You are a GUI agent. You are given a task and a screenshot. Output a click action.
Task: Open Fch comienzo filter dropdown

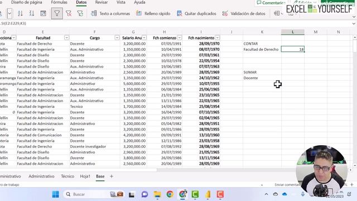(x=180, y=37)
